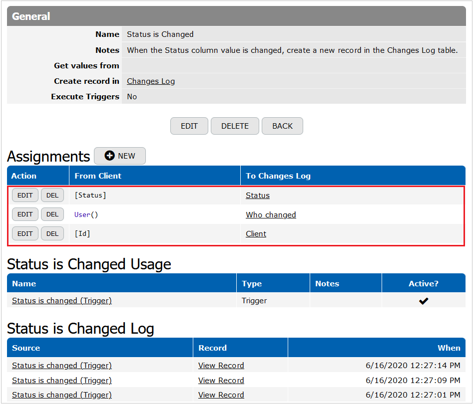Viewport: 474px width, 406px height.
Task: Click the 6/16/2020 12:27:14 PM timestamp
Action: click(413, 365)
